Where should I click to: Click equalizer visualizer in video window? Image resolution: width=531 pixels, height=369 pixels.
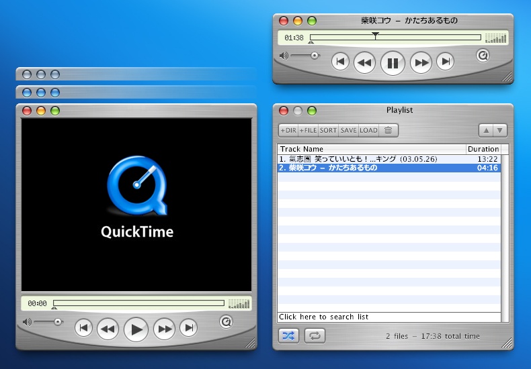coord(239,303)
